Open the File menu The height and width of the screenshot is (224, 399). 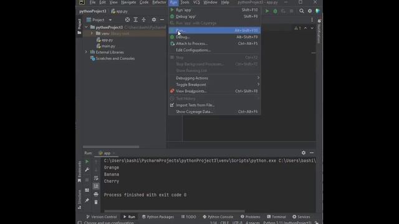pyautogui.click(x=92, y=2)
